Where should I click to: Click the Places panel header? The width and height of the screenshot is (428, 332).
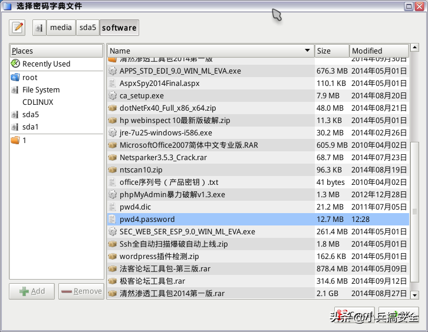point(56,51)
